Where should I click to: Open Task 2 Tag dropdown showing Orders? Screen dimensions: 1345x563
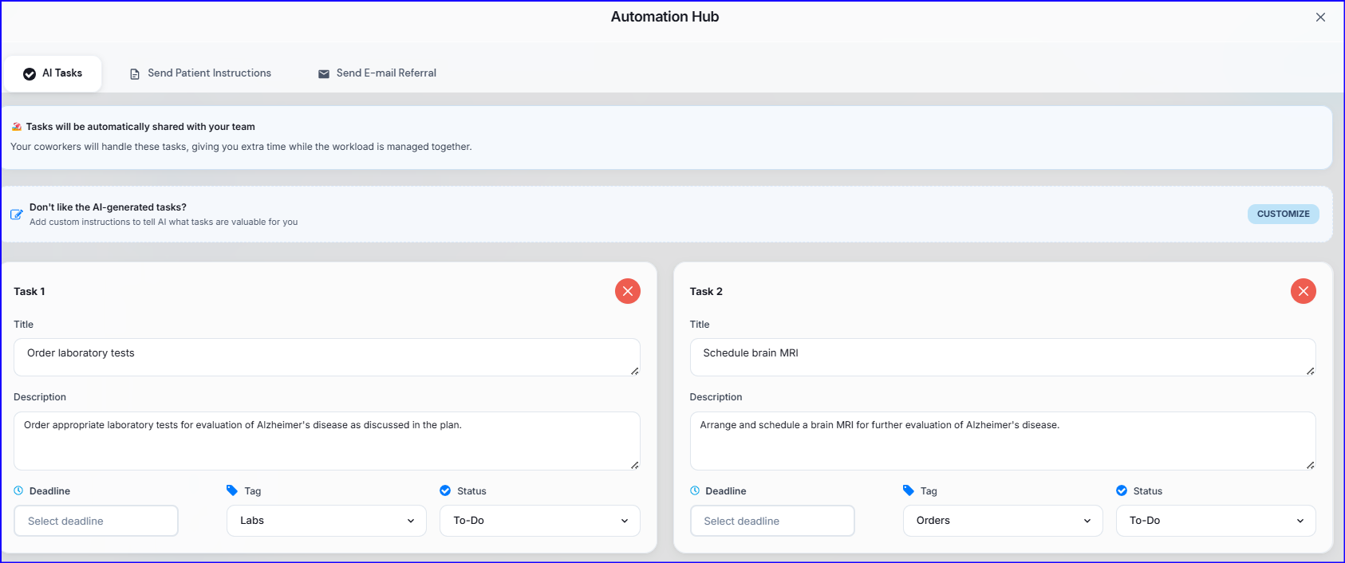coord(1003,521)
